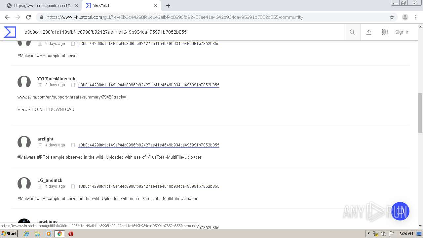The width and height of the screenshot is (423, 238).
Task: Click the page vertical scrollbar thumb
Action: pos(420,113)
